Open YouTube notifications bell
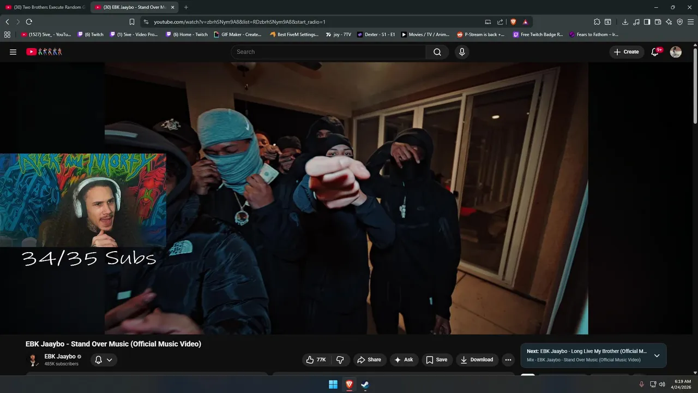Screen dimensions: 698x393 pyautogui.click(x=655, y=52)
